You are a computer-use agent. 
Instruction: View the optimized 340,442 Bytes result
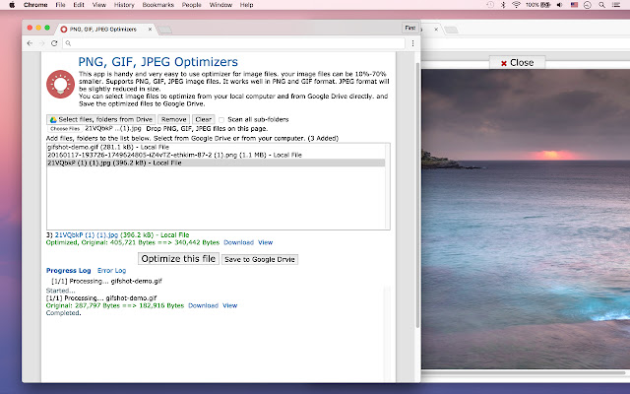pyautogui.click(x=265, y=242)
